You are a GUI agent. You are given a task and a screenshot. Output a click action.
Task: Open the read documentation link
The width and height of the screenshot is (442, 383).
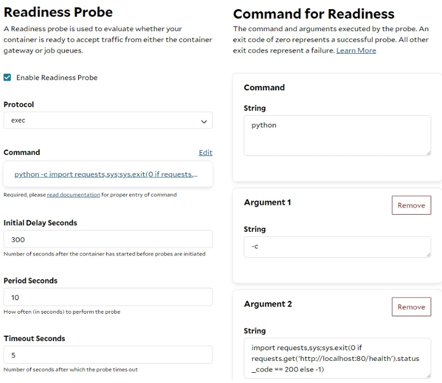click(73, 195)
